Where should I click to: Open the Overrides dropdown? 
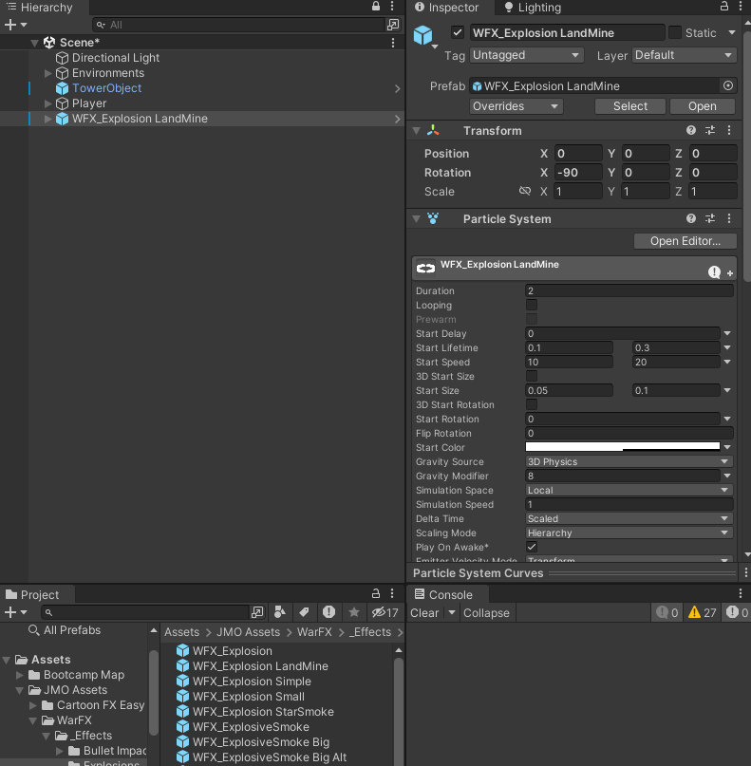point(516,106)
